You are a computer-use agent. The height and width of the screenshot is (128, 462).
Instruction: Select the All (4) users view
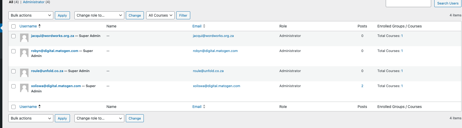tap(11, 2)
